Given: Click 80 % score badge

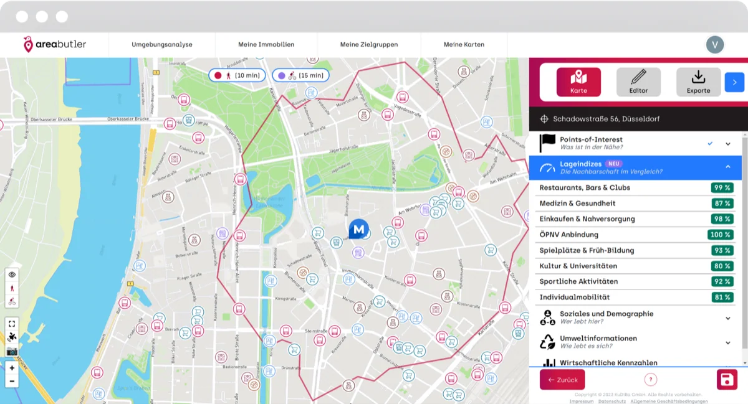Looking at the screenshot, I should pos(722,266).
